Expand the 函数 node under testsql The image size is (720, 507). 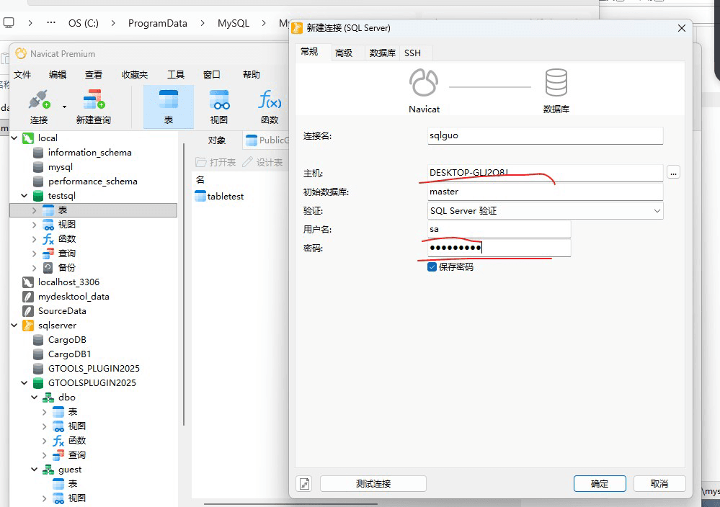[x=35, y=239]
